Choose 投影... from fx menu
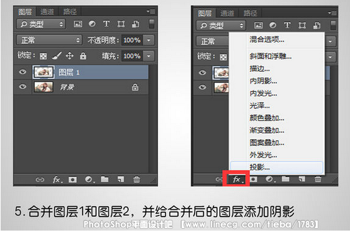350x235 pixels. pyautogui.click(x=277, y=167)
